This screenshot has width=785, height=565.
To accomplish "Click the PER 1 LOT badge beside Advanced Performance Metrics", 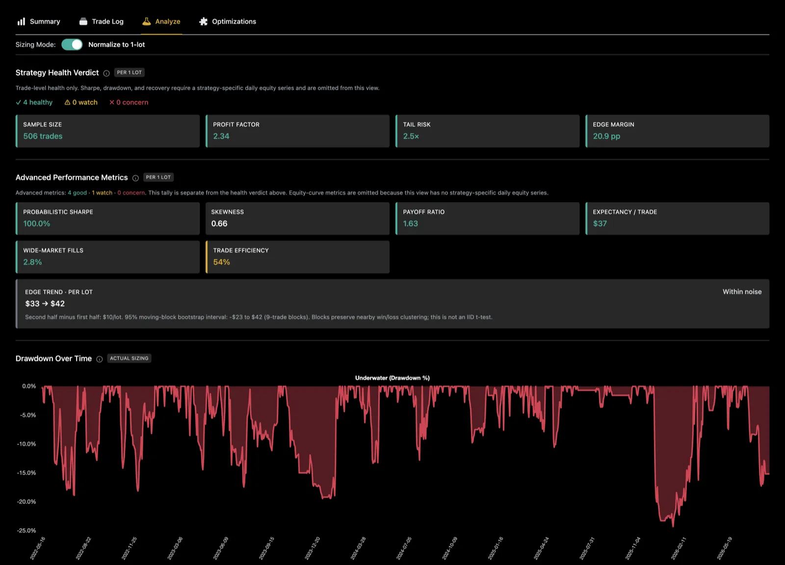I will click(x=158, y=178).
